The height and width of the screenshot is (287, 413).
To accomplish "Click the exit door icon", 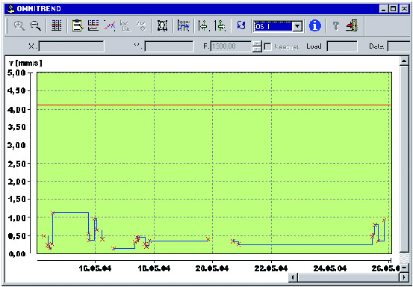I will [352, 26].
